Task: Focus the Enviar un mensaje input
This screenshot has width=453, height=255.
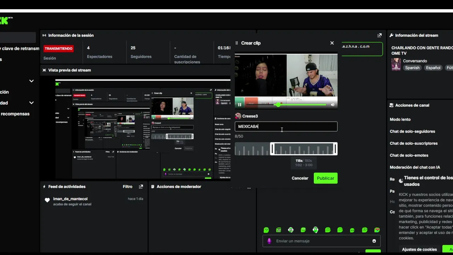Action: coord(321,241)
